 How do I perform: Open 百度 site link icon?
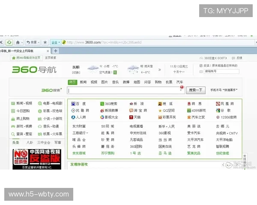[73, 104]
